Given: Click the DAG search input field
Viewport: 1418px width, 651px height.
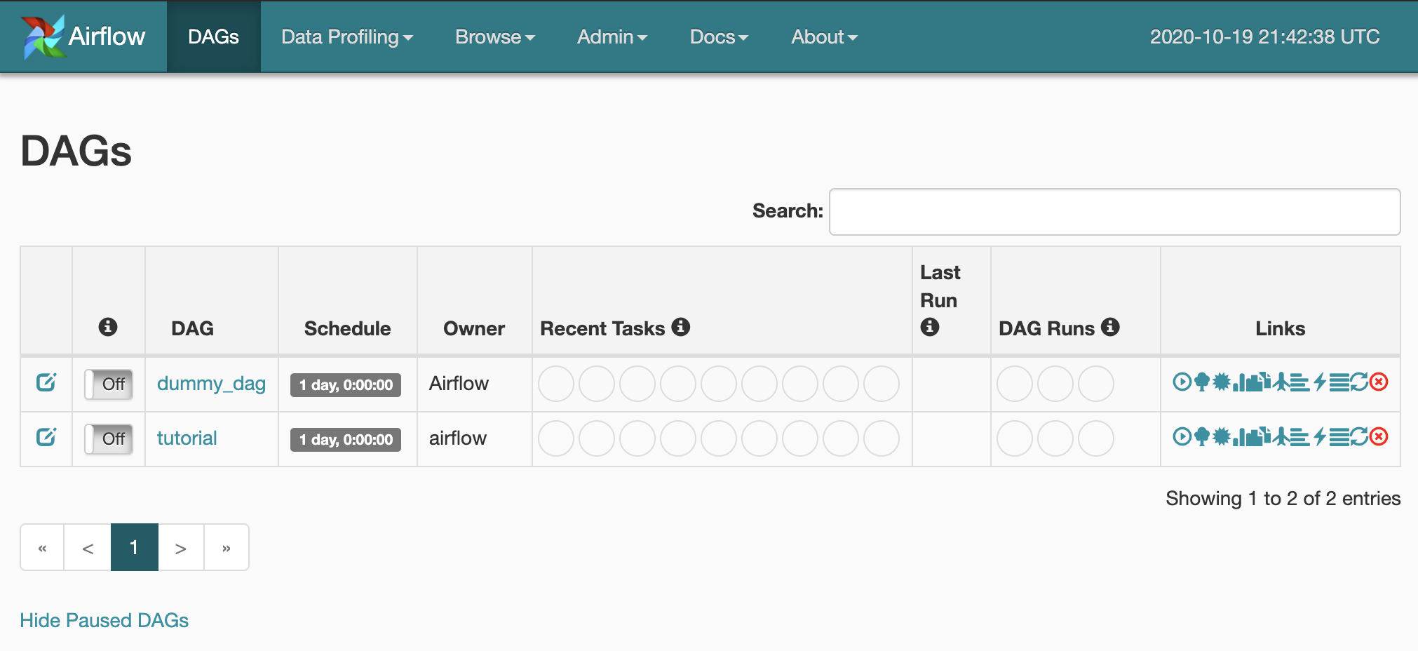Looking at the screenshot, I should pyautogui.click(x=1114, y=212).
